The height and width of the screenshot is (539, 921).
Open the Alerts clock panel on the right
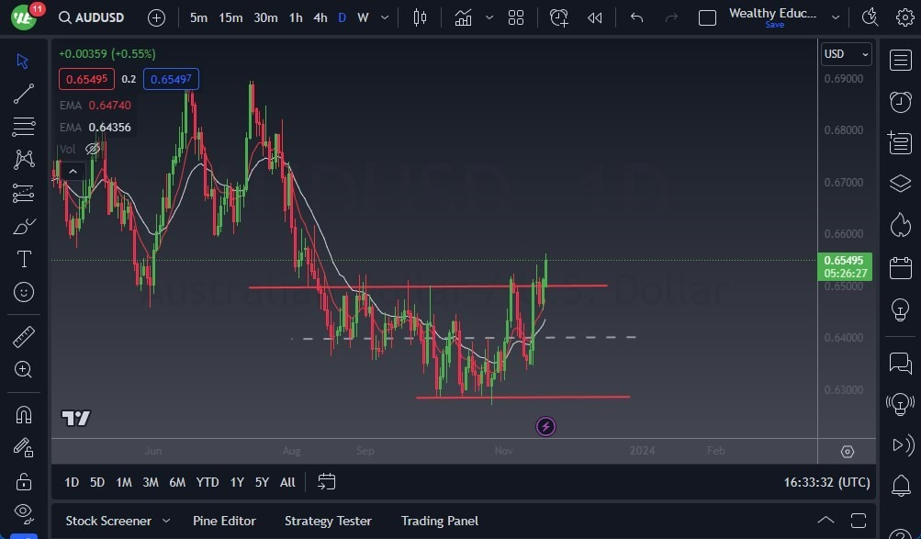point(900,101)
